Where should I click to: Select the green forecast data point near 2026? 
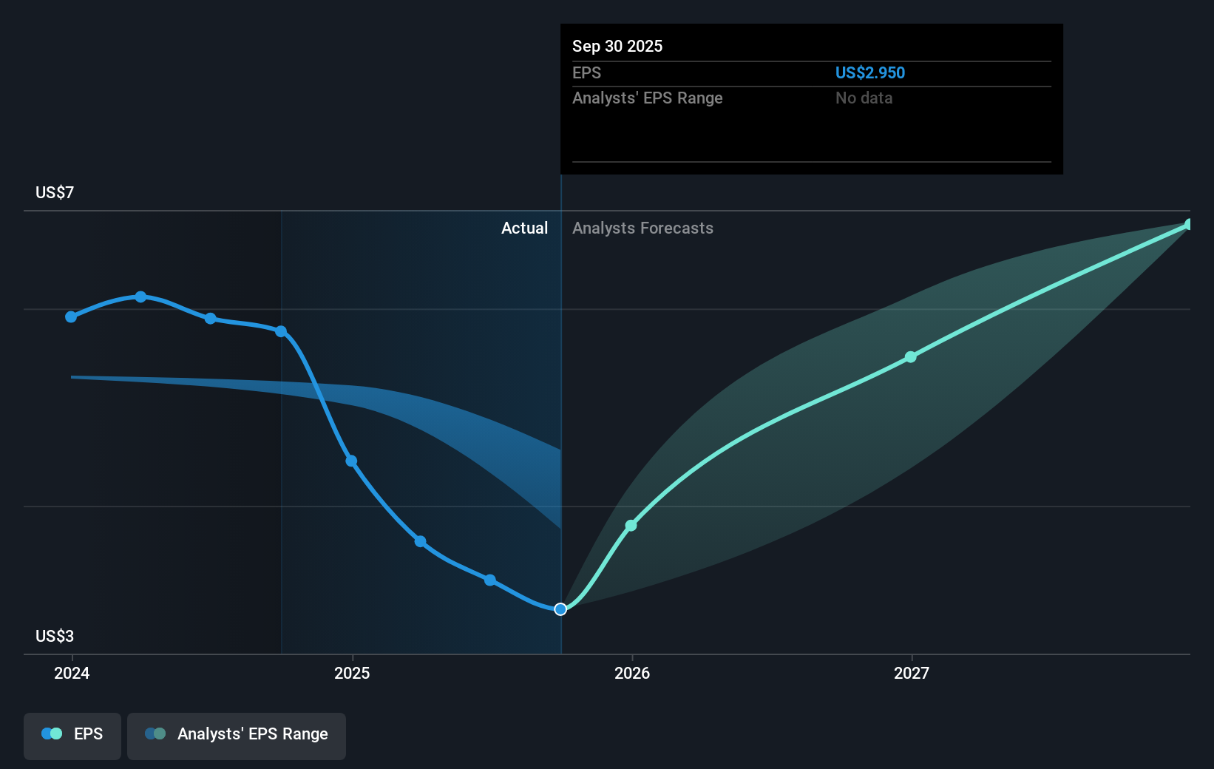tap(631, 525)
